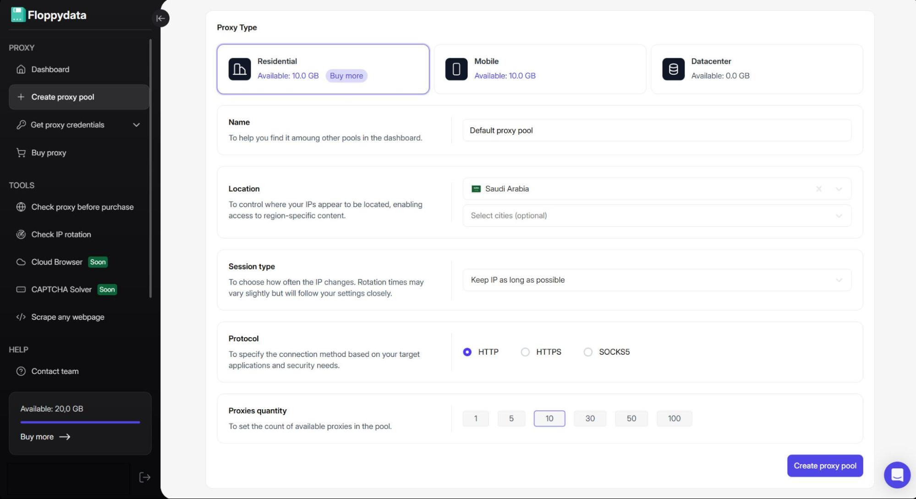The width and height of the screenshot is (916, 499).
Task: Click the Floppydata floppy disk logo
Action: click(x=18, y=15)
